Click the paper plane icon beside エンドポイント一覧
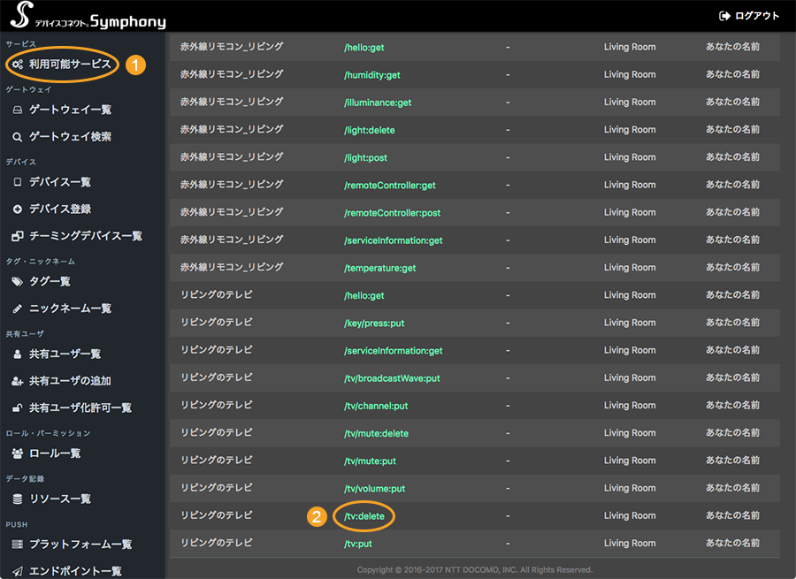Viewport: 796px width, 579px height. tap(18, 571)
